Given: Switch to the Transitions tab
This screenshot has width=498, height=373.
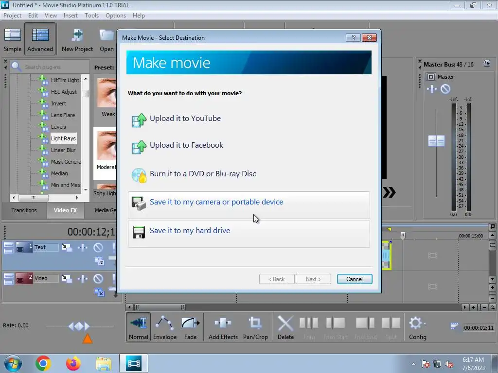Looking at the screenshot, I should coord(24,211).
